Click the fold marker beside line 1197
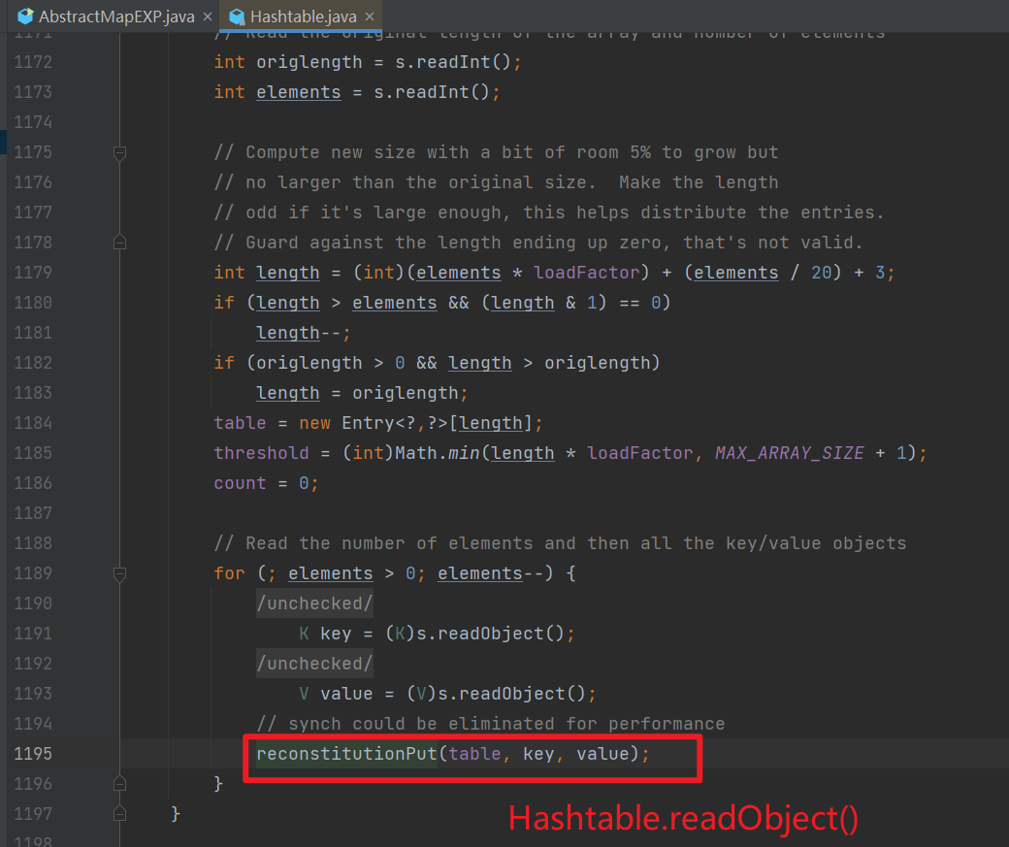The image size is (1009, 847). pyautogui.click(x=119, y=814)
